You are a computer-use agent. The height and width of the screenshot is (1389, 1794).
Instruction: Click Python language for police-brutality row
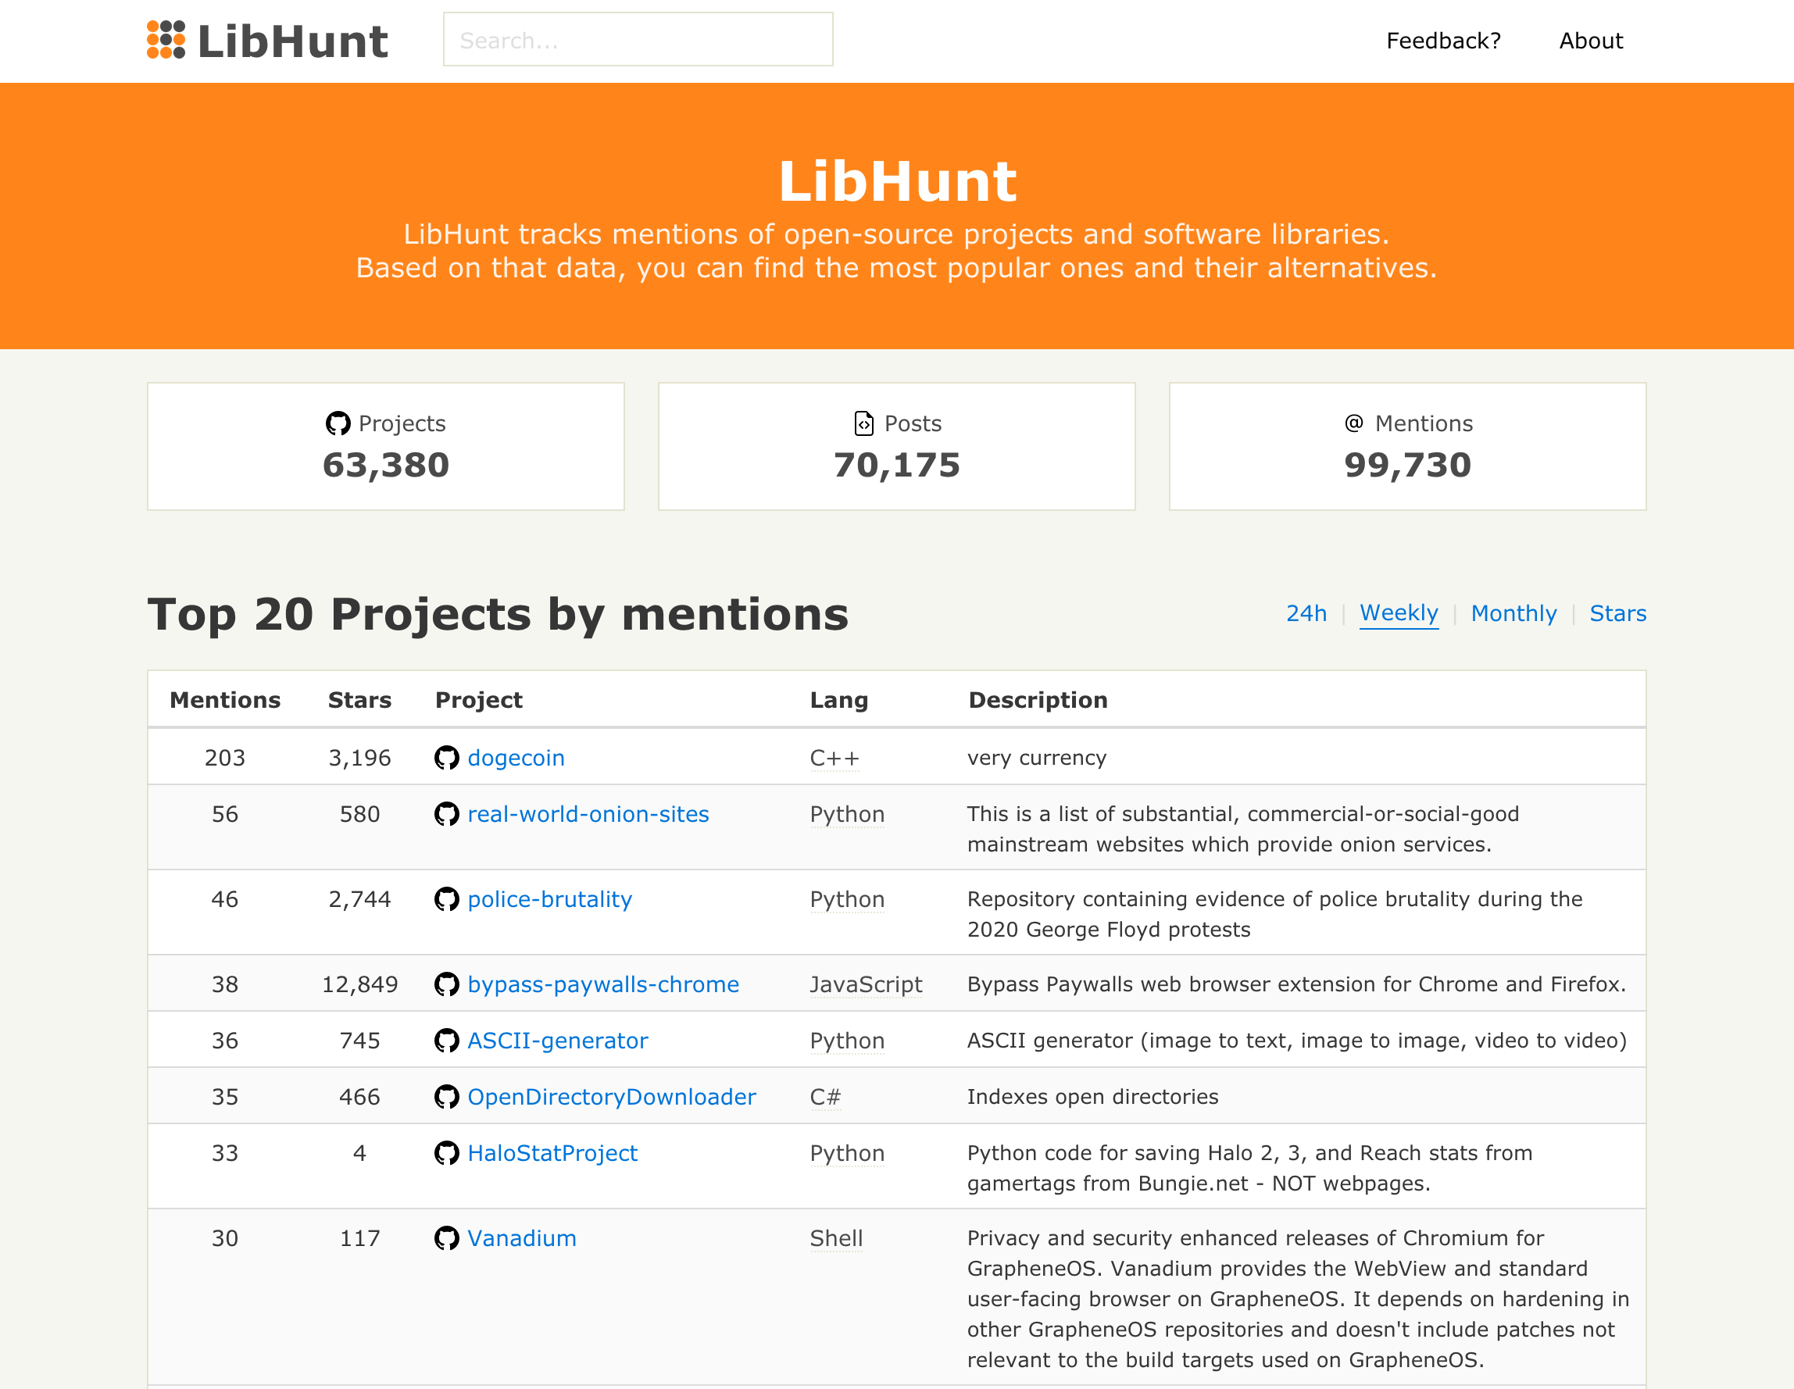click(847, 899)
